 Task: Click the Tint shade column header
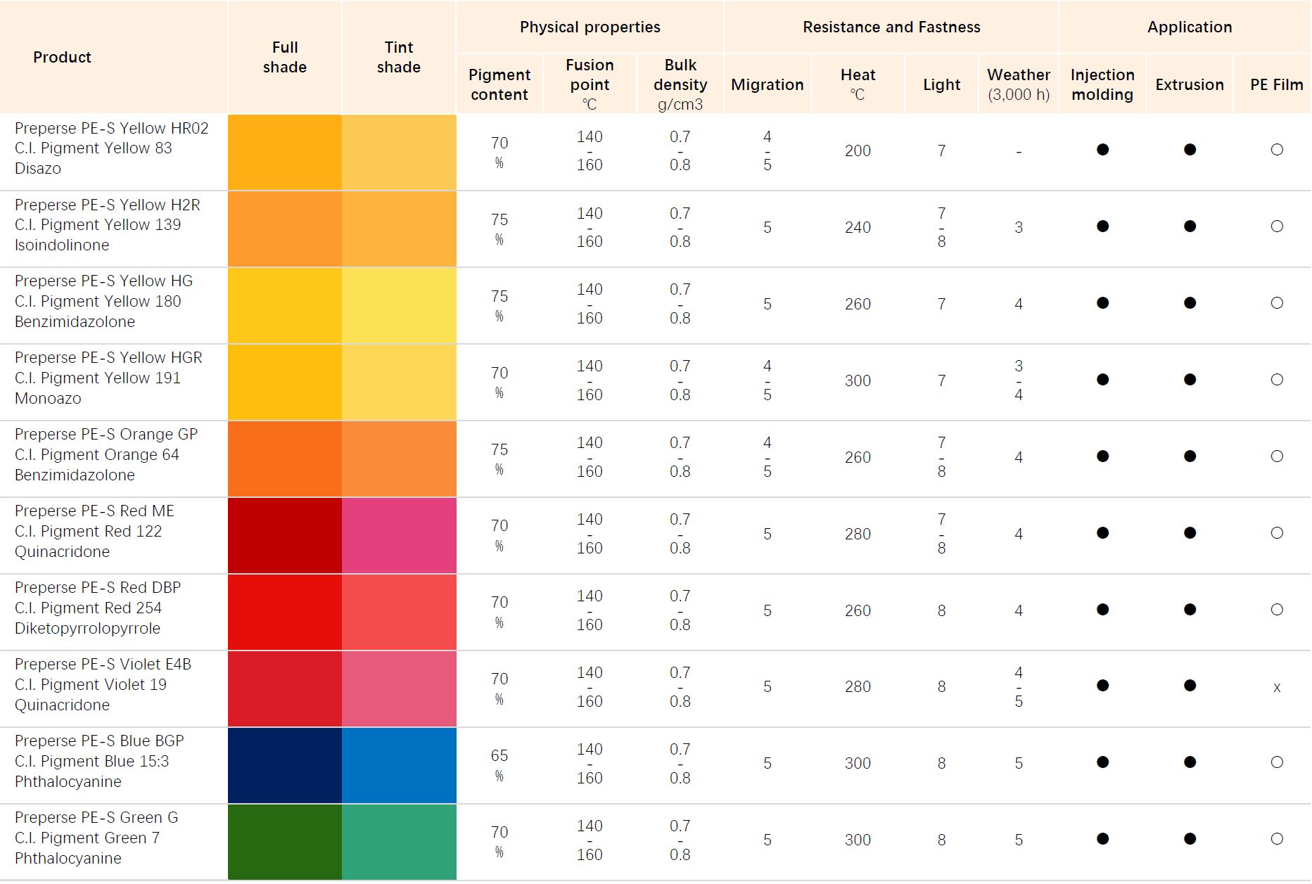pyautogui.click(x=399, y=57)
